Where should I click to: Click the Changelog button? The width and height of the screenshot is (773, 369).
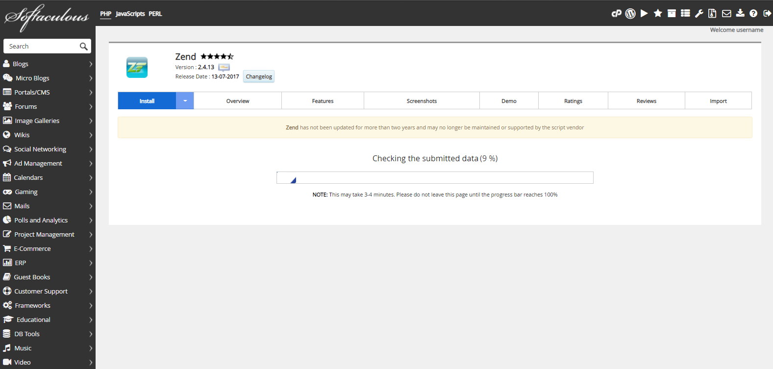pyautogui.click(x=259, y=76)
